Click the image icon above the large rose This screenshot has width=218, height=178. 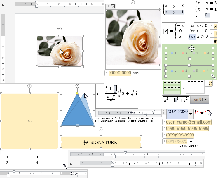click(x=113, y=6)
